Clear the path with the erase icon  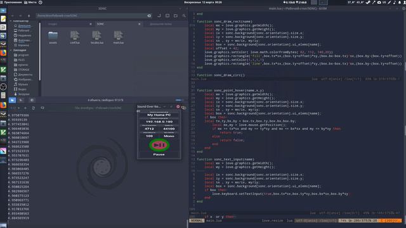click(x=149, y=16)
